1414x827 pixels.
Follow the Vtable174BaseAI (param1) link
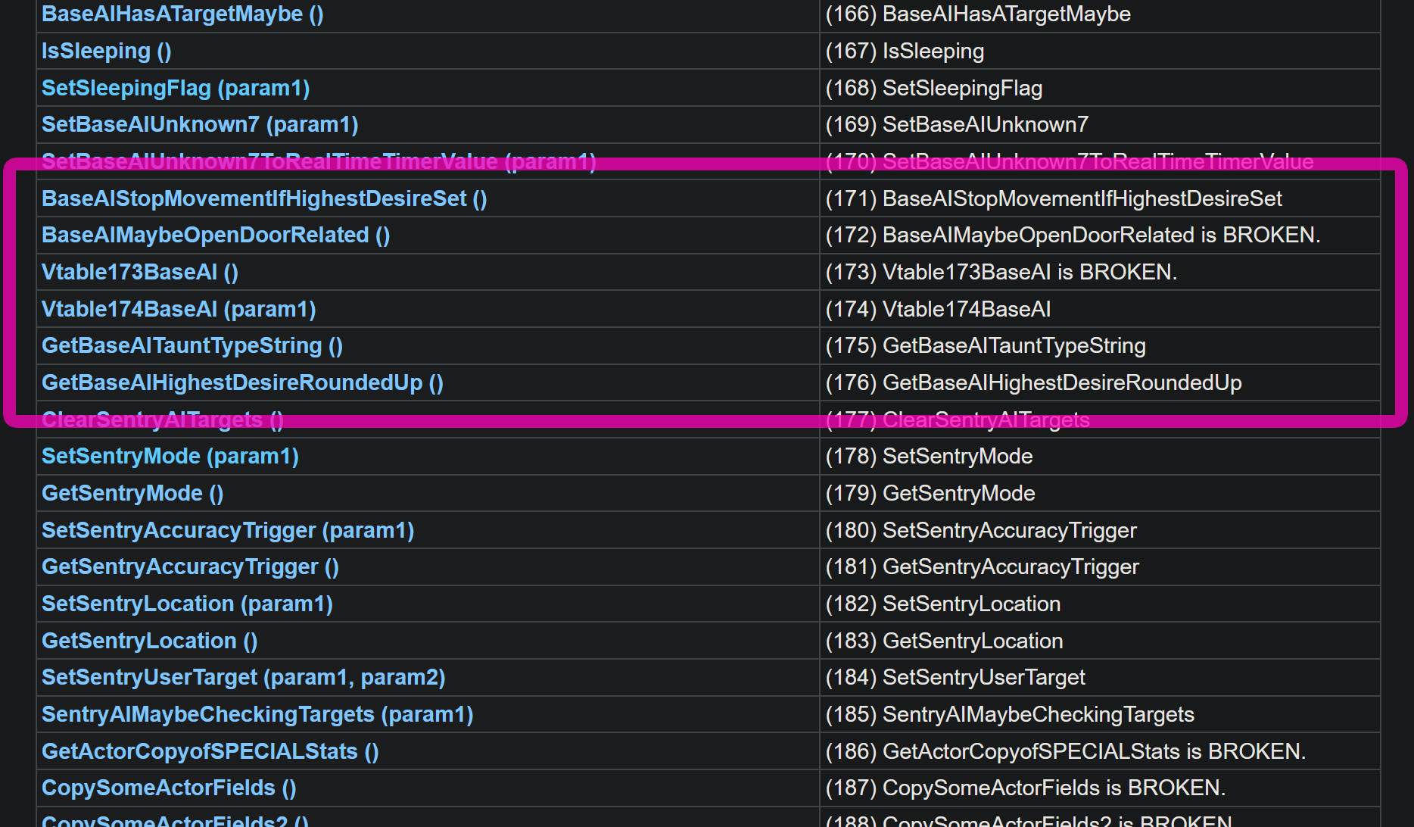[x=179, y=309]
